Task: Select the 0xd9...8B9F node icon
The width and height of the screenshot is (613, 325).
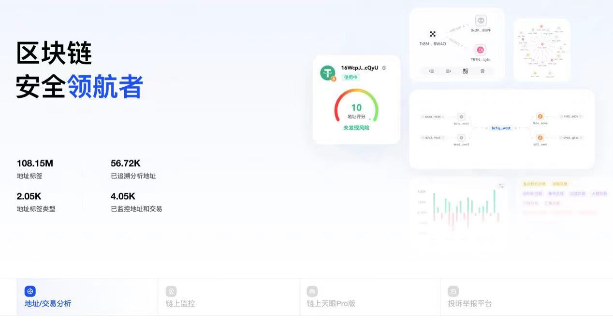Action: [x=481, y=21]
